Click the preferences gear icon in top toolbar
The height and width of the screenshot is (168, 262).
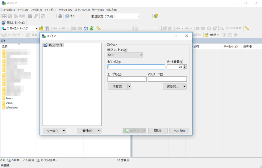60,16
